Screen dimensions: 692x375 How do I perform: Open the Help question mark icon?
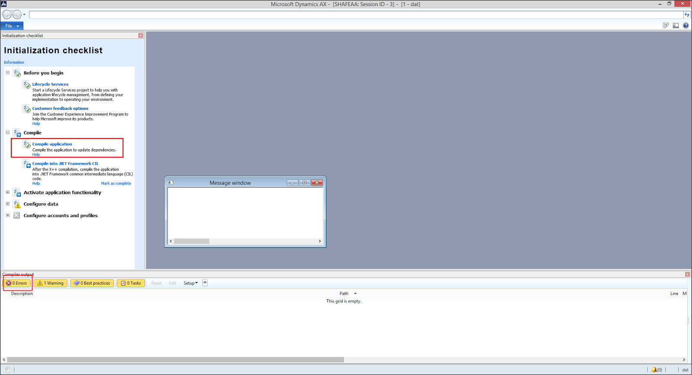686,26
